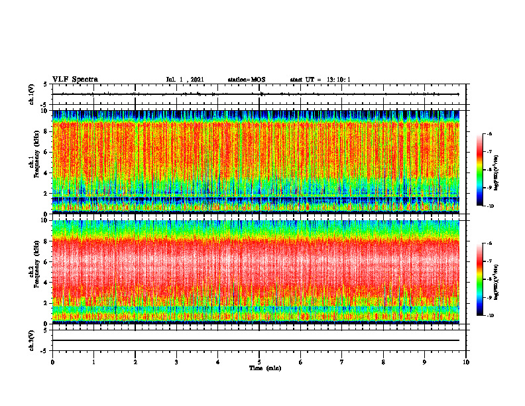
Task: Click the "VLF Spectra" plot title
Action: 75,80
